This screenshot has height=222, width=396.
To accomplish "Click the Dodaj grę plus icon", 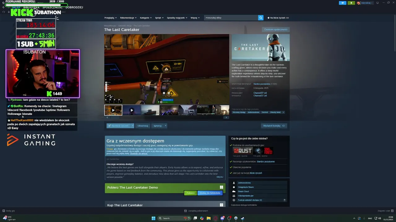I will click(x=4, y=211).
